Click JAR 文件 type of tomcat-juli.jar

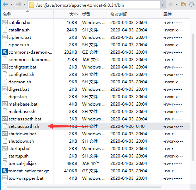91,164
